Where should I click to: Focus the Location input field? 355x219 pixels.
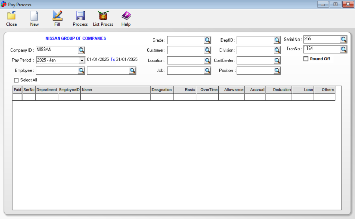point(186,60)
